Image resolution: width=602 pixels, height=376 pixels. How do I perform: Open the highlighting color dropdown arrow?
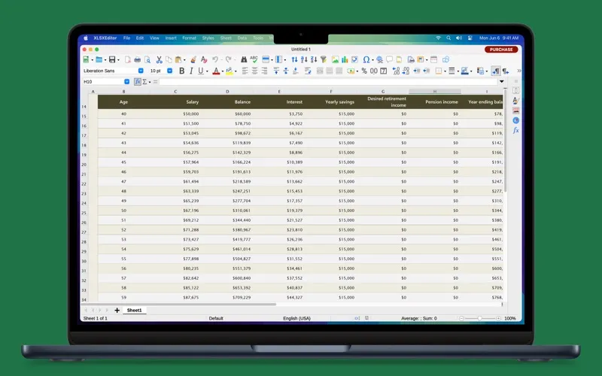[236, 71]
